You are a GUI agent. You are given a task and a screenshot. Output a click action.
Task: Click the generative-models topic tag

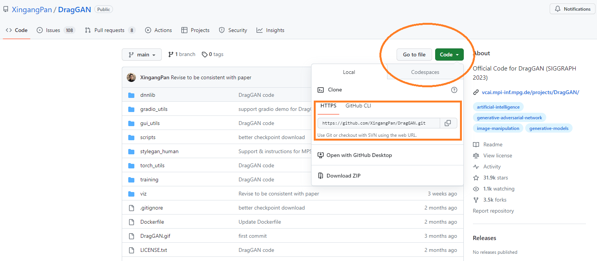click(x=549, y=128)
